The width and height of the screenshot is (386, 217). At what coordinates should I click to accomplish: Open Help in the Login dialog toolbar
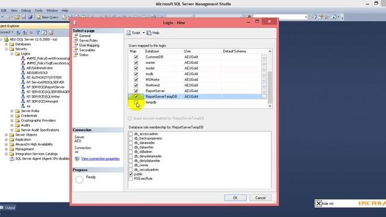(153, 33)
